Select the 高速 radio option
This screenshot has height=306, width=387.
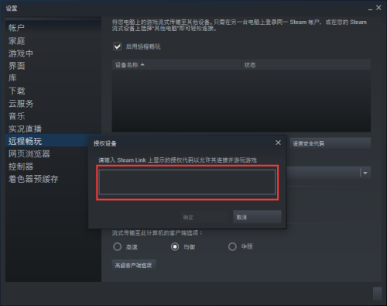118,246
